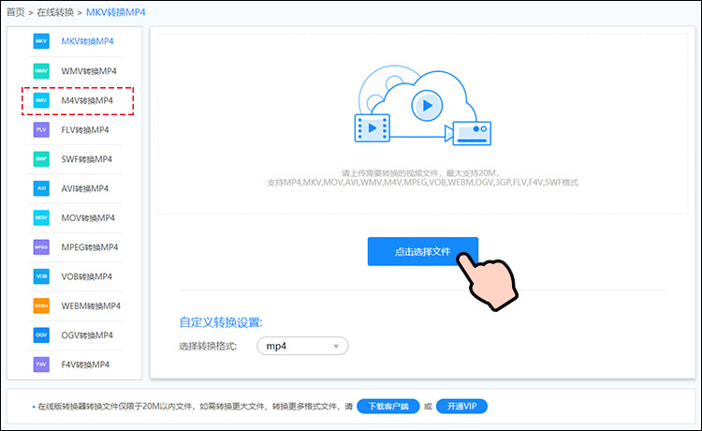Click the OGV format icon in sidebar
This screenshot has height=431, width=702.
tap(41, 335)
